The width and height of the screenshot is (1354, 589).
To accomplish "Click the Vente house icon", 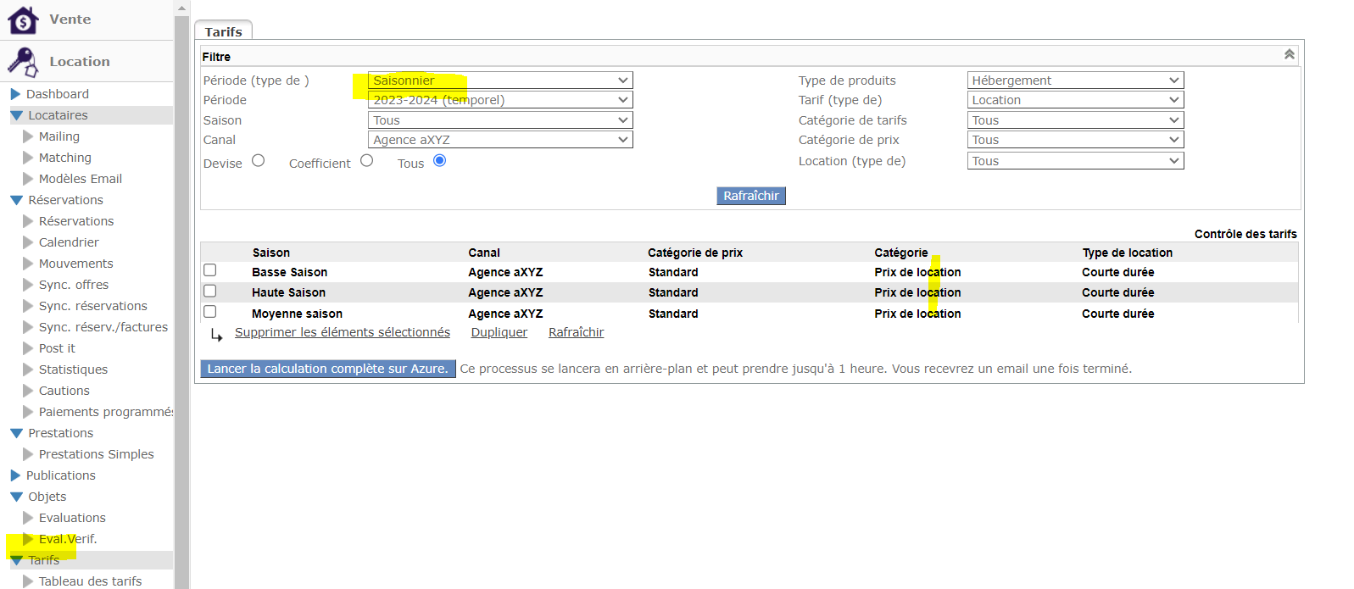I will [x=23, y=19].
